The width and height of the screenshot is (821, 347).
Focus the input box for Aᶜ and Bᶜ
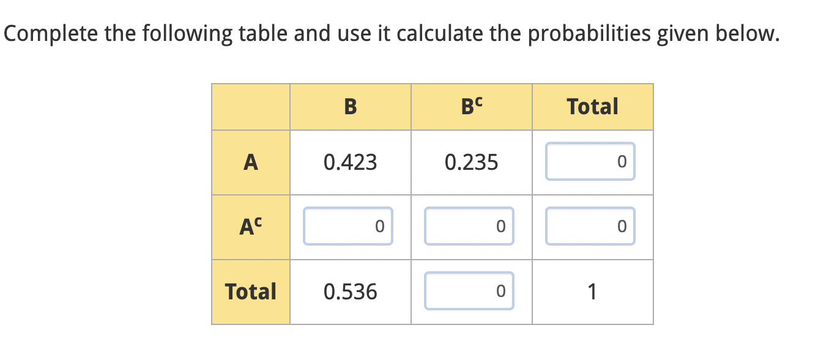click(x=469, y=227)
